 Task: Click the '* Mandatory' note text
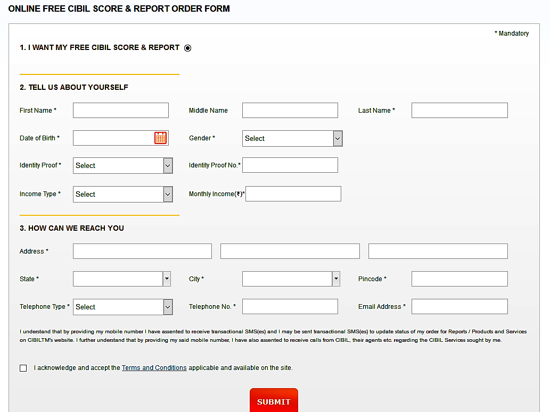tap(512, 33)
